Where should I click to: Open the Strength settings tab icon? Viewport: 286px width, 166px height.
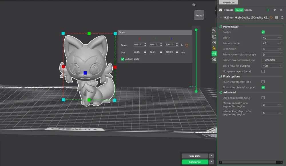pos(214,37)
